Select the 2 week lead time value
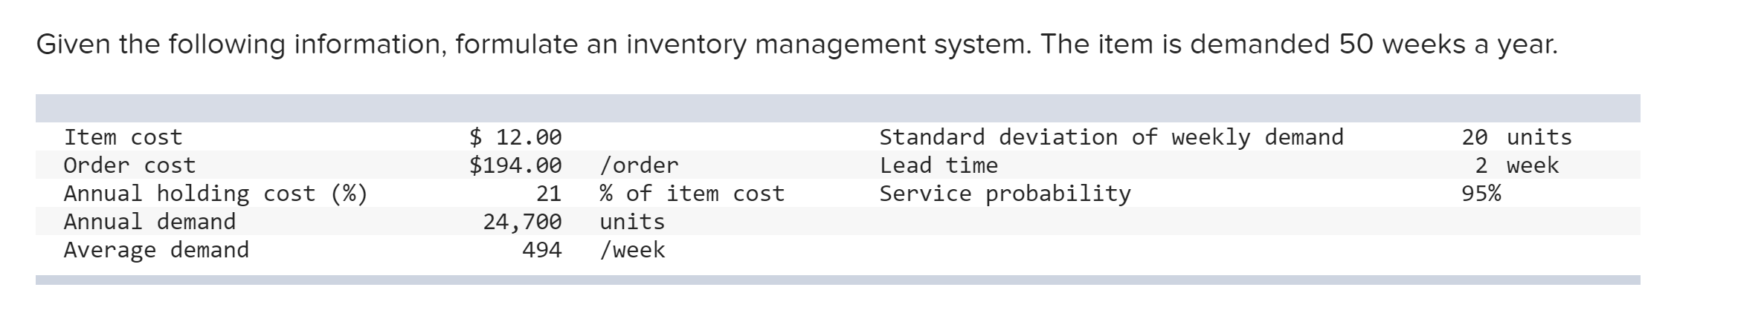 tap(1517, 165)
